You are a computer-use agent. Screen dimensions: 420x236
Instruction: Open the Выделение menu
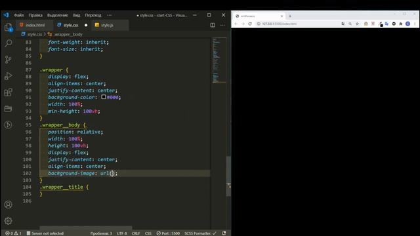(x=58, y=15)
